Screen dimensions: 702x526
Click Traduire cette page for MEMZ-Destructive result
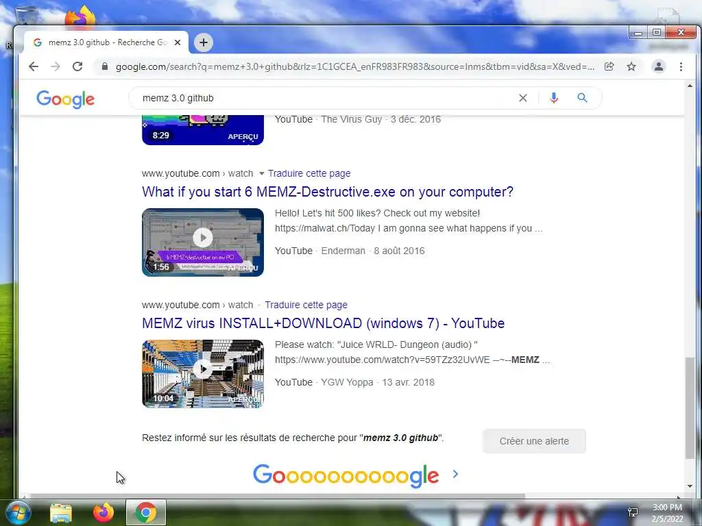(x=309, y=173)
